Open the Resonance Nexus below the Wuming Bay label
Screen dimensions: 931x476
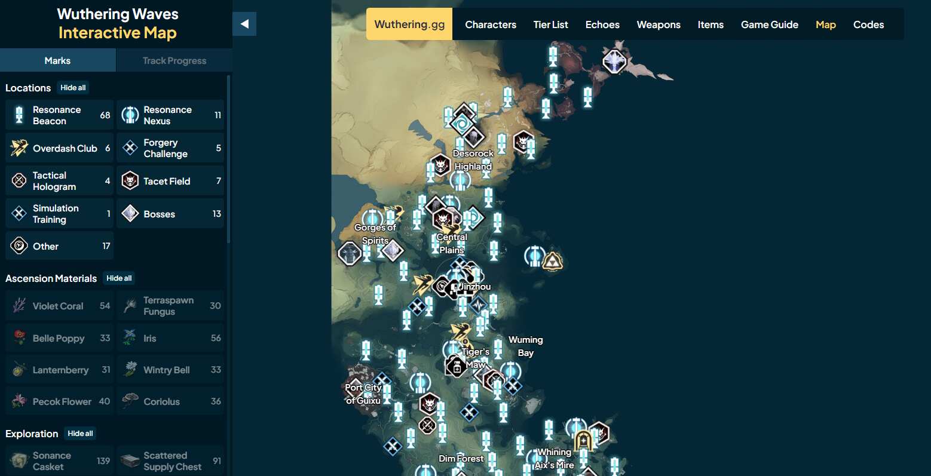[x=510, y=371]
